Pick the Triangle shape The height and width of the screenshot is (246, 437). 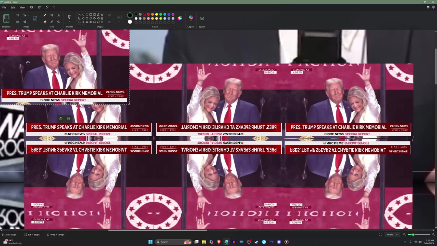pos(102,15)
